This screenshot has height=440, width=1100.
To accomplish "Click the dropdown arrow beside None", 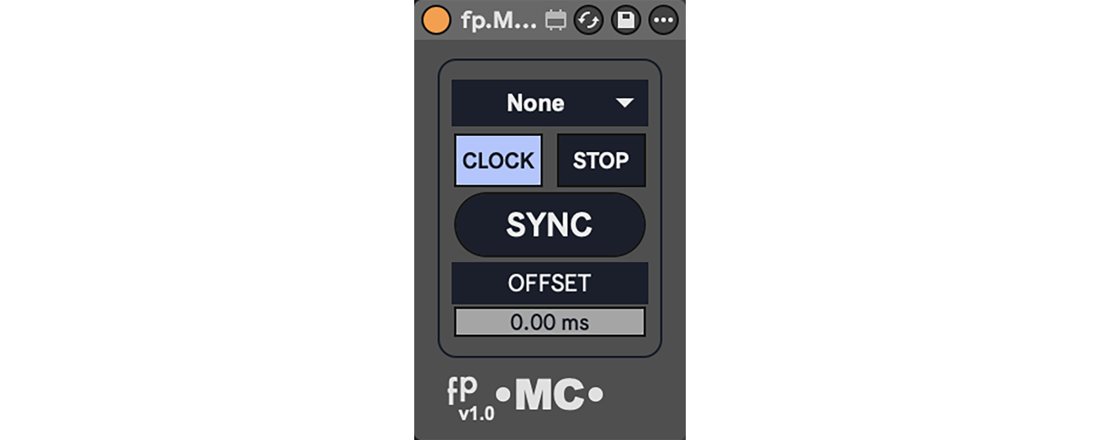I will [x=625, y=103].
